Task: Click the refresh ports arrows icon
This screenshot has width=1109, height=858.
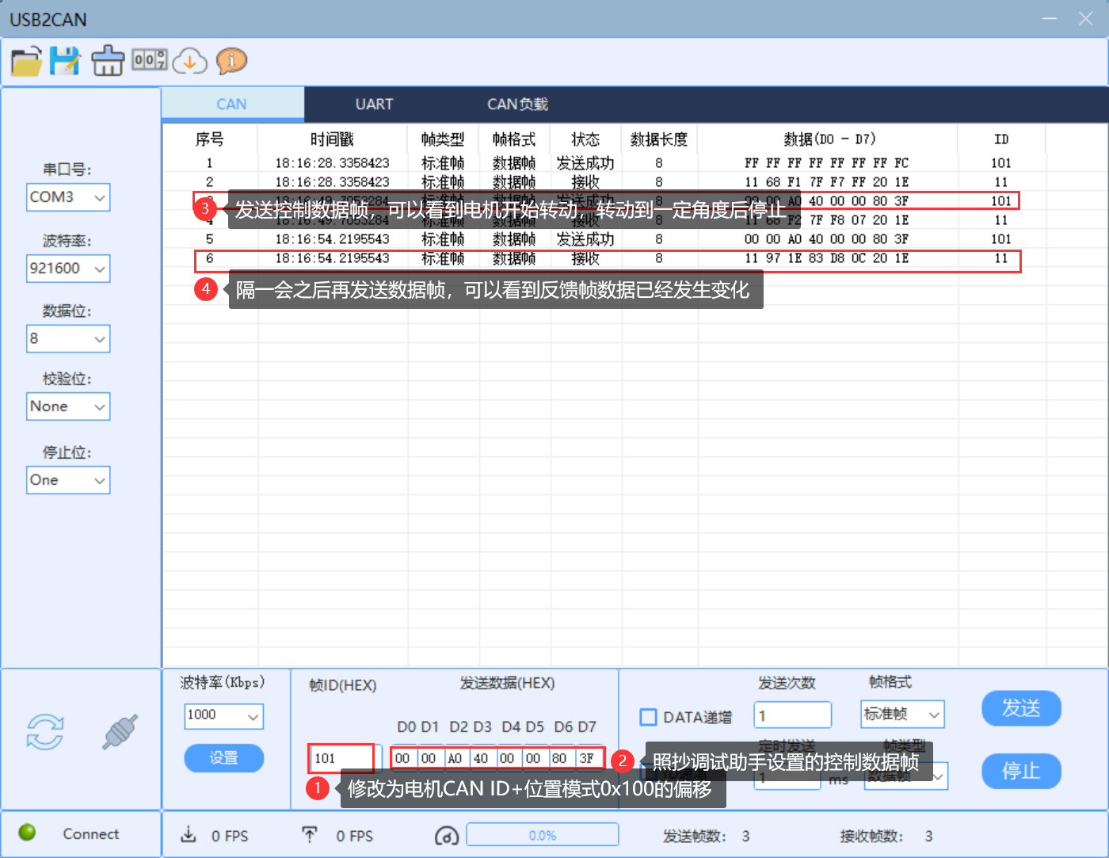Action: (x=45, y=731)
